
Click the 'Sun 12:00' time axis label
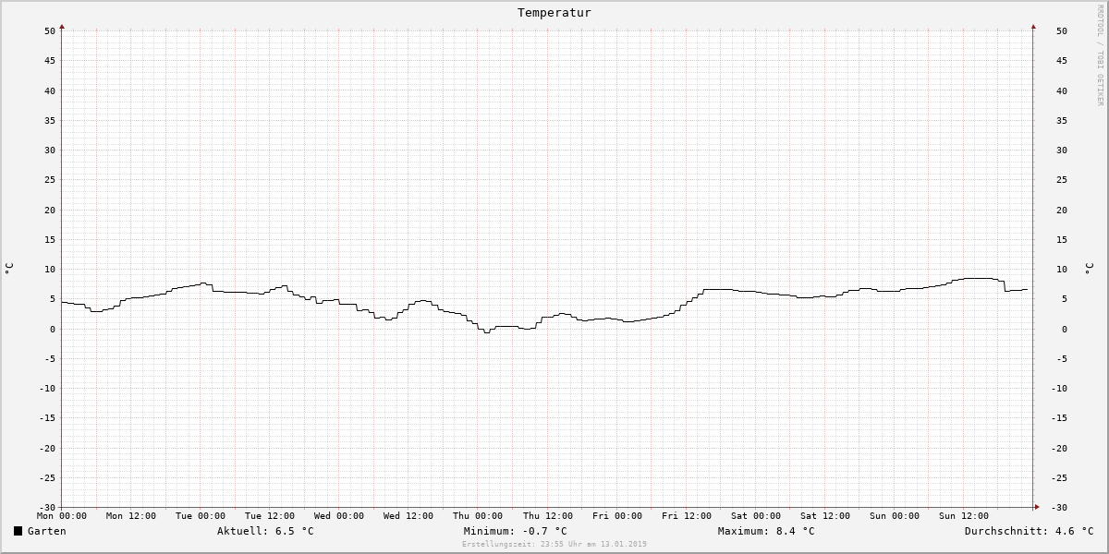coord(964,516)
